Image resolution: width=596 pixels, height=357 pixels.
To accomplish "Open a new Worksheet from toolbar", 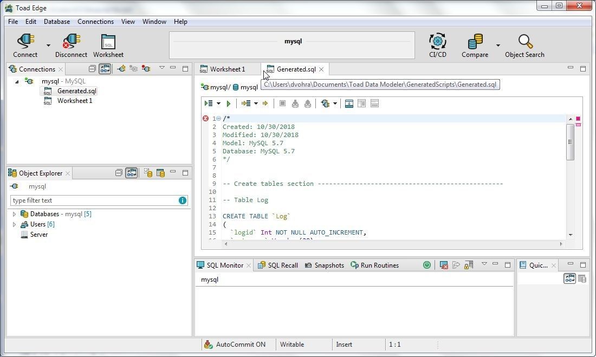I will (x=108, y=46).
